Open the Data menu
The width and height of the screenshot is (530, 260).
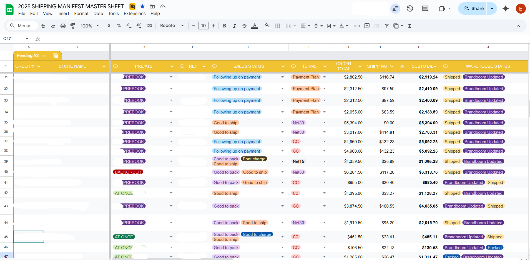[98, 14]
